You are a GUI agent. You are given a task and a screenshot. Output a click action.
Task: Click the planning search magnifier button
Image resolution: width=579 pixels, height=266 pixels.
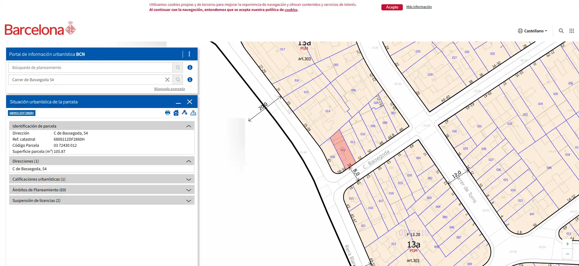coord(178,67)
